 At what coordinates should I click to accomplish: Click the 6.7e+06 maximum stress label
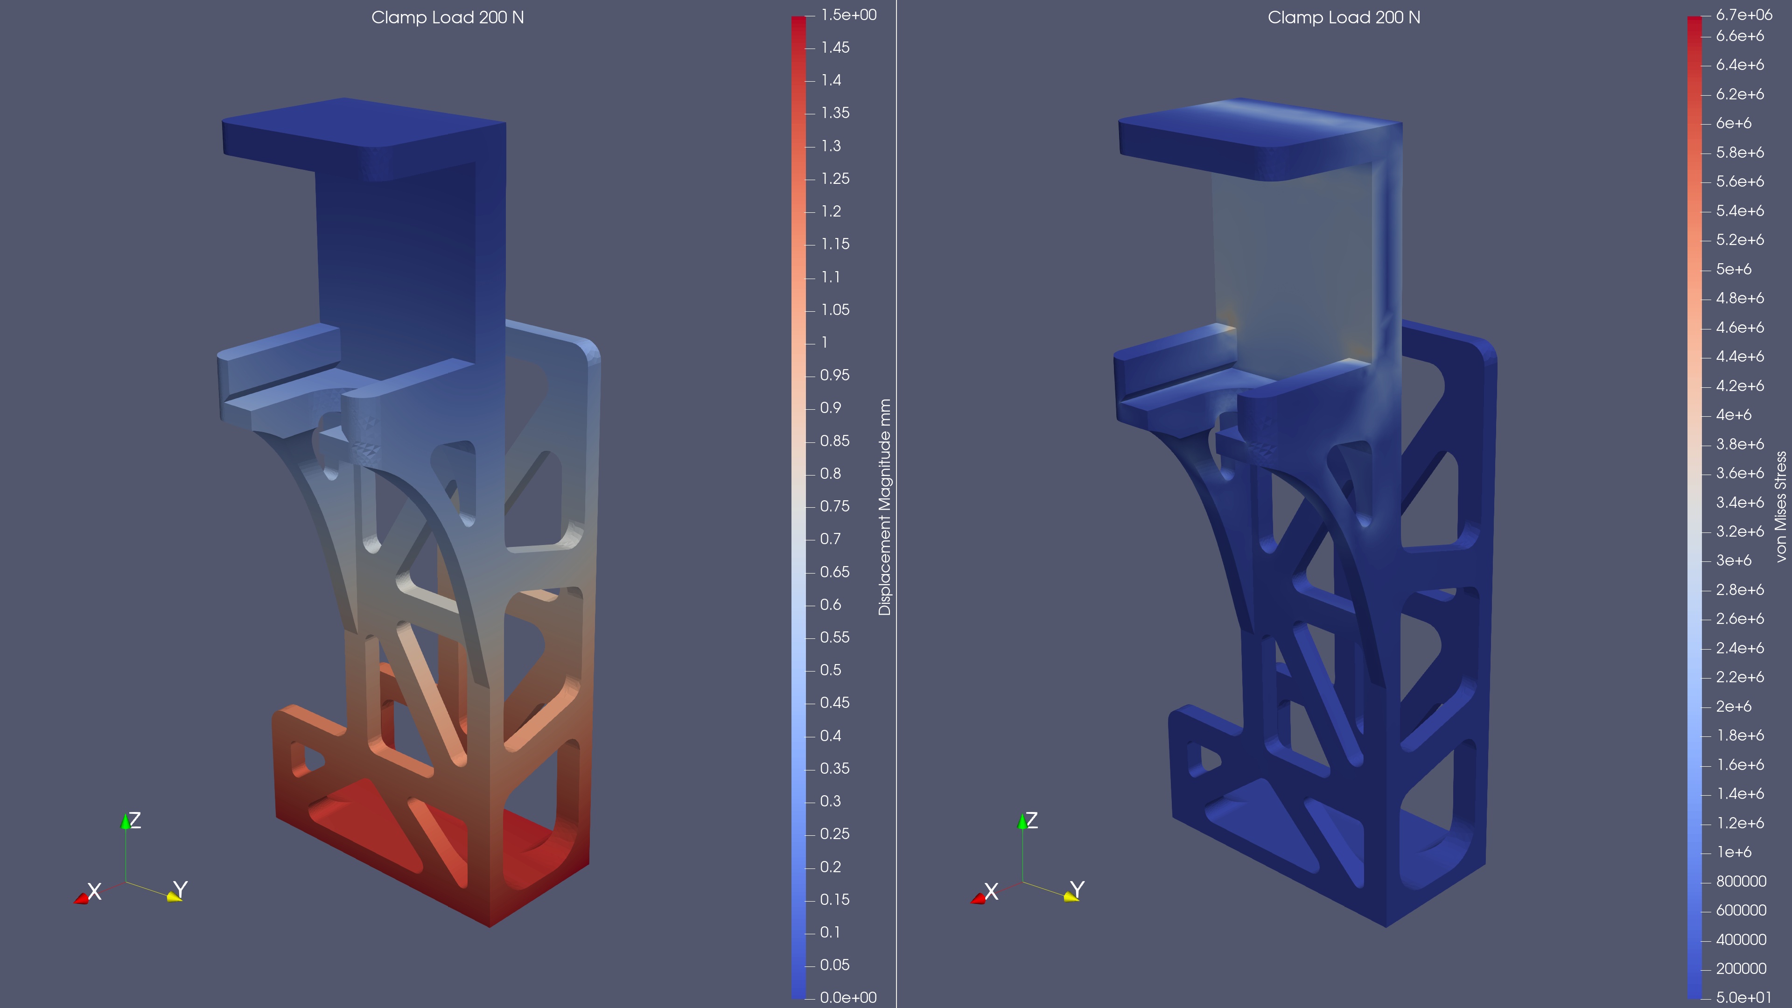pos(1745,14)
